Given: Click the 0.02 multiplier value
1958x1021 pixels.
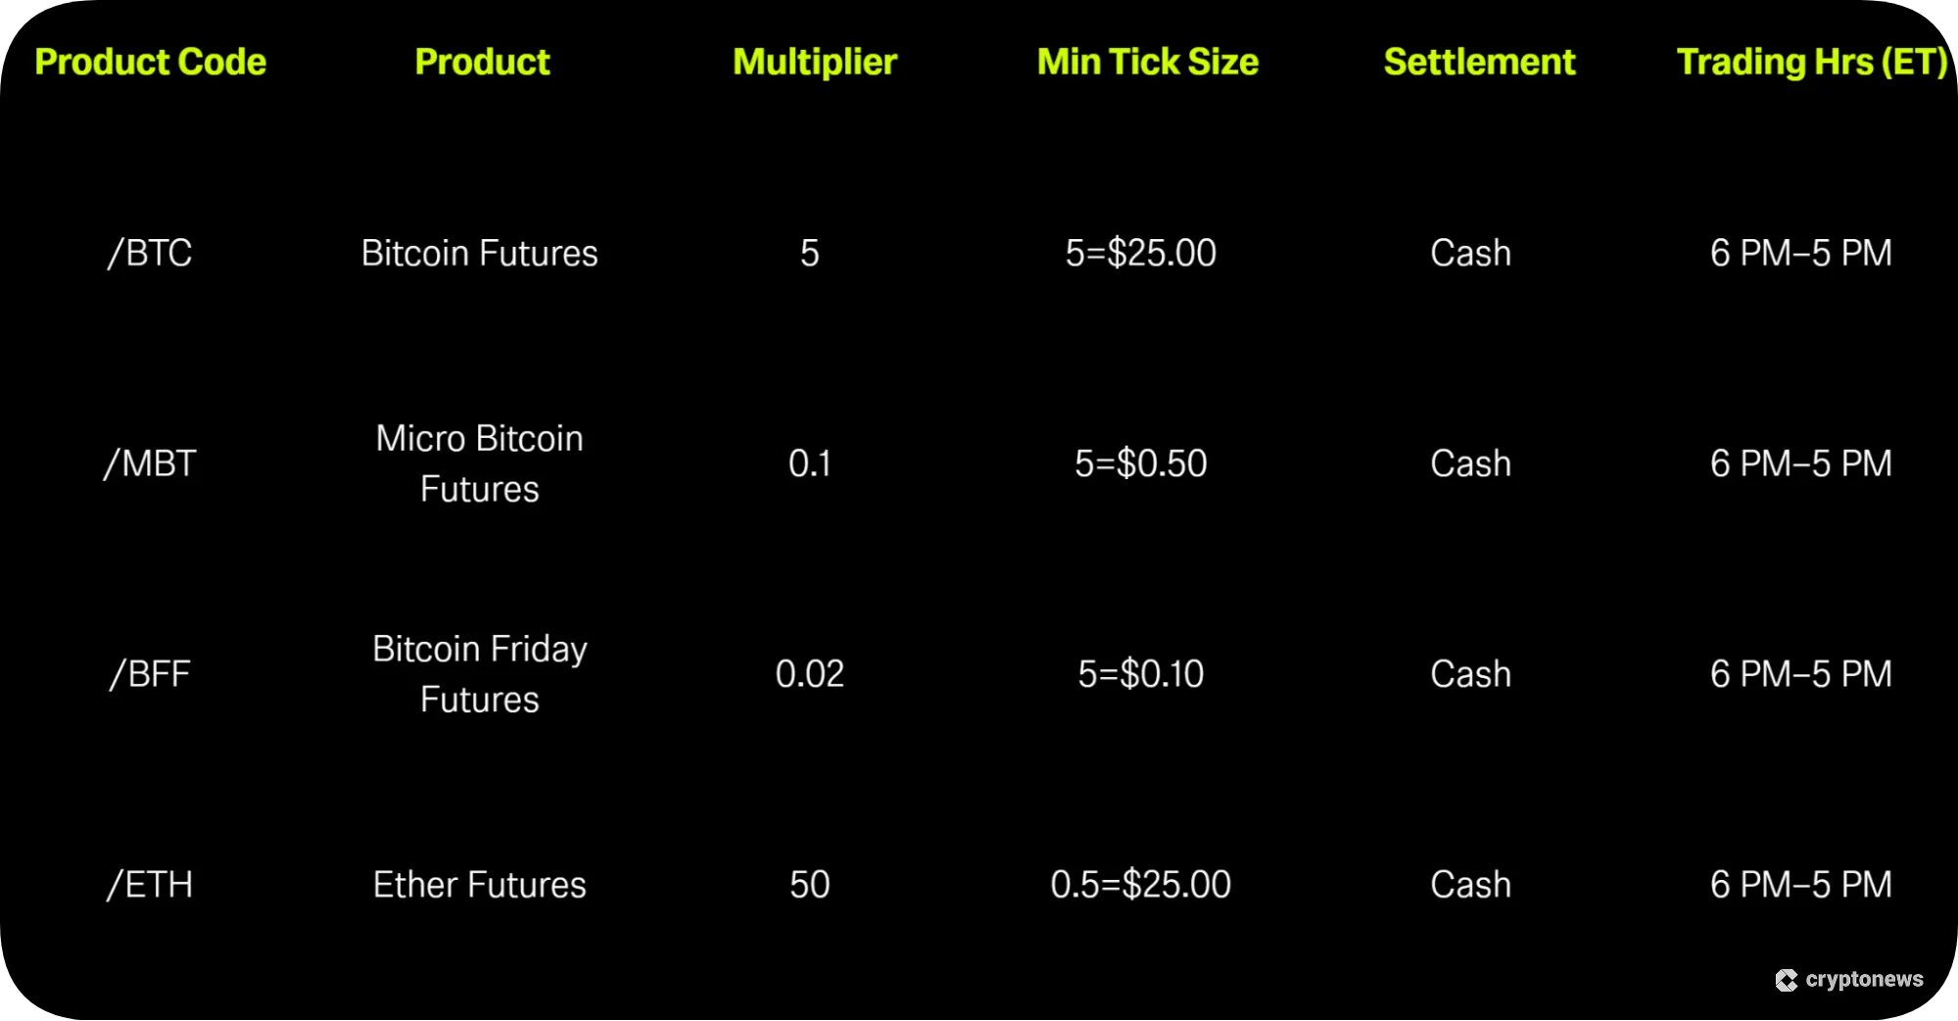Looking at the screenshot, I should point(809,674).
